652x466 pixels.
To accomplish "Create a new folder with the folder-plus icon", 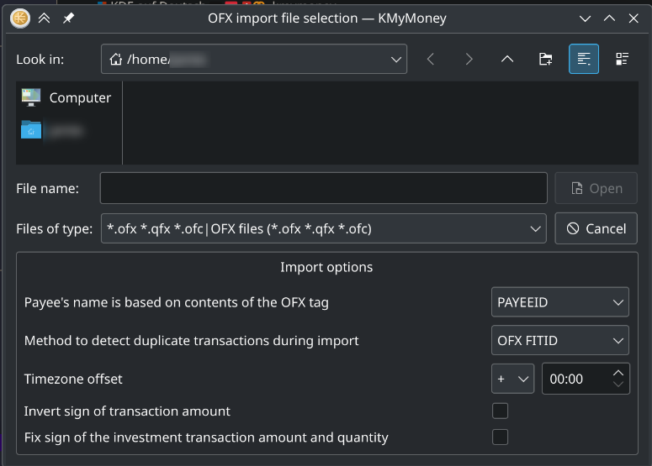I will [545, 60].
